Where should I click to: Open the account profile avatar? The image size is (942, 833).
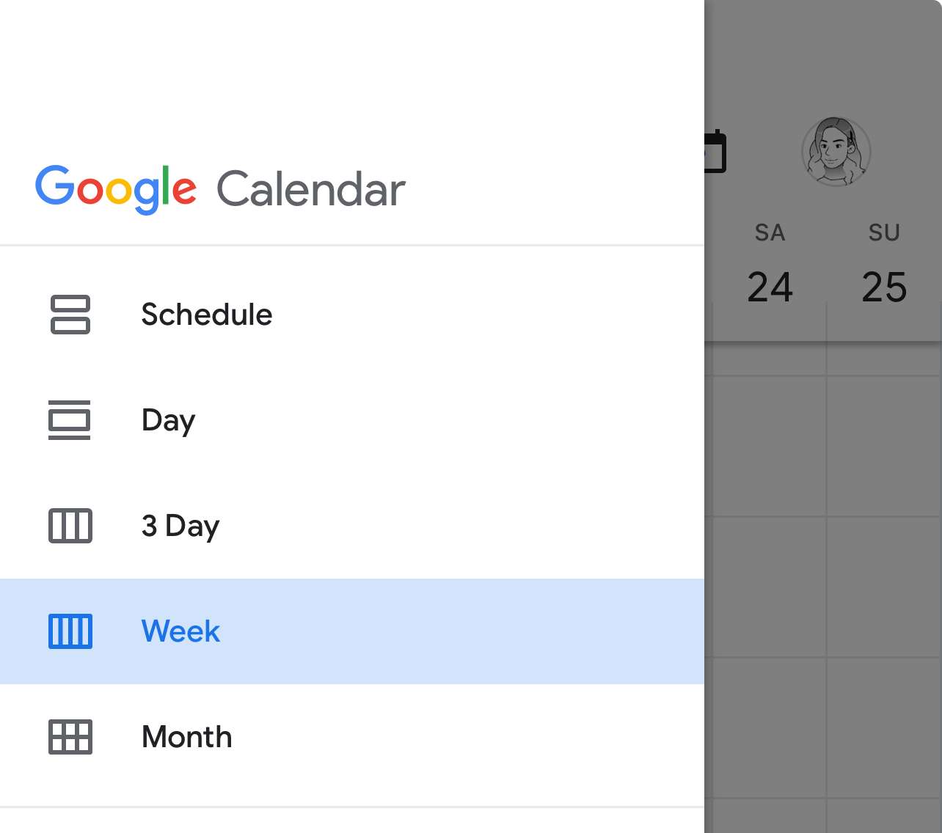(x=836, y=152)
